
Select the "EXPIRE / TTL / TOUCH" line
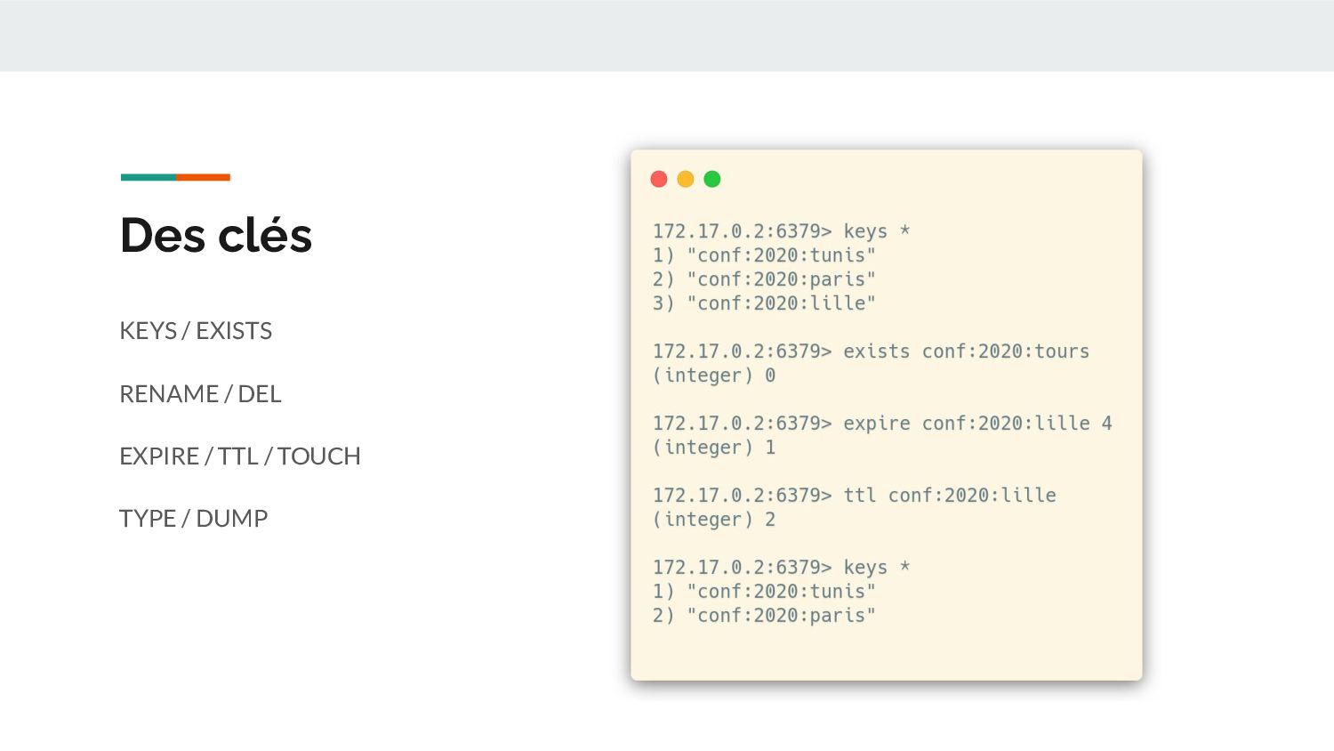tap(240, 456)
